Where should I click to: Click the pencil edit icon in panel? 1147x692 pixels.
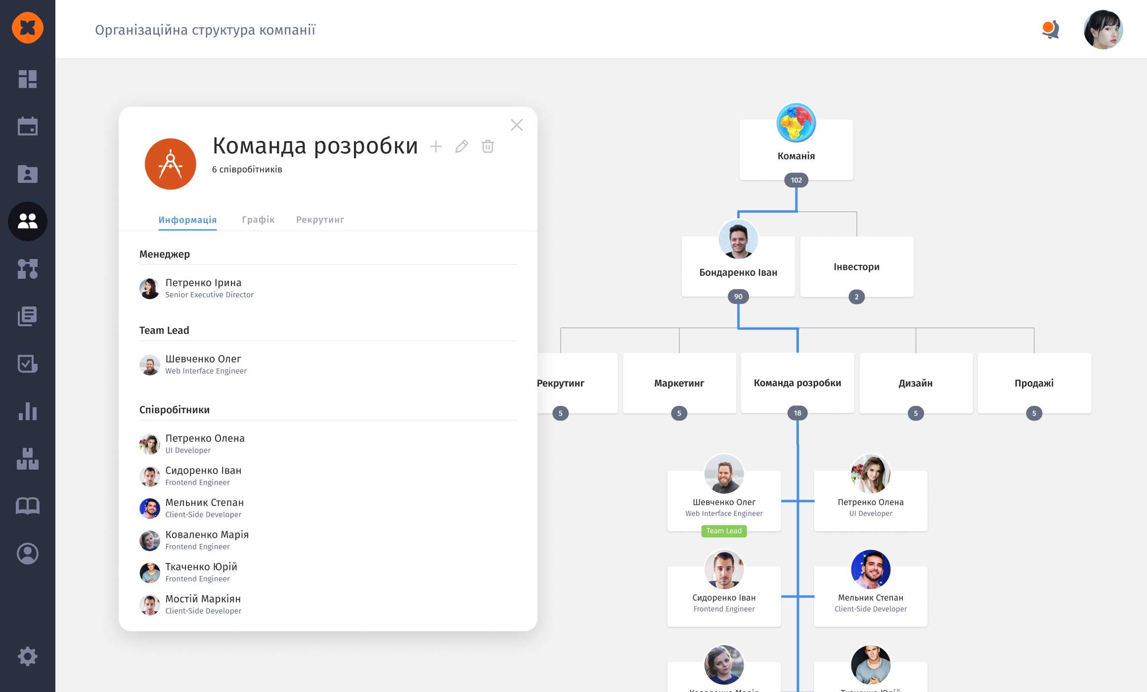pos(462,146)
